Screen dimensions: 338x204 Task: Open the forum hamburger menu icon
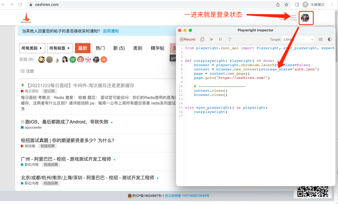pos(293,18)
